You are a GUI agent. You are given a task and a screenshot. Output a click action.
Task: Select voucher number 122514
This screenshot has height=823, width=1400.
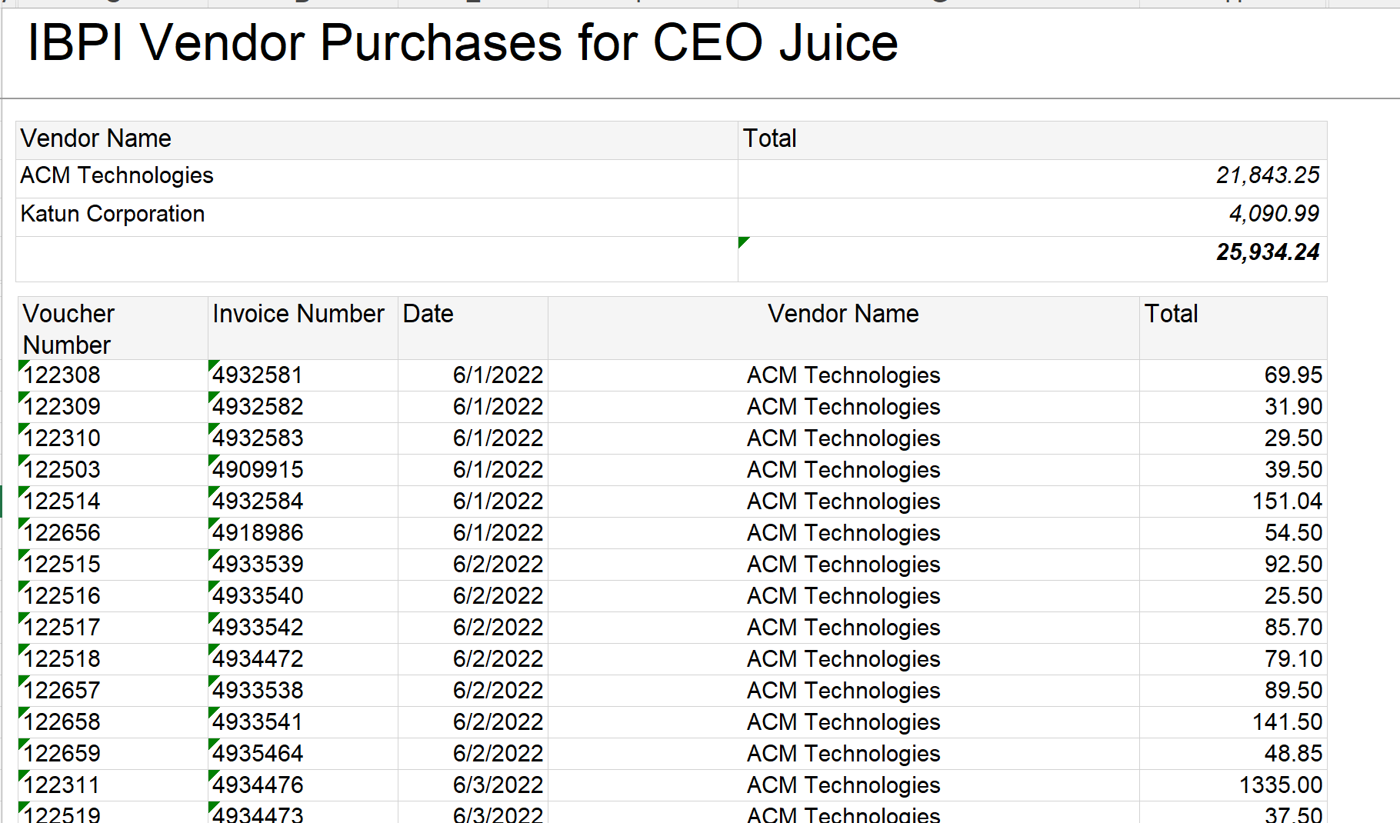pos(62,501)
